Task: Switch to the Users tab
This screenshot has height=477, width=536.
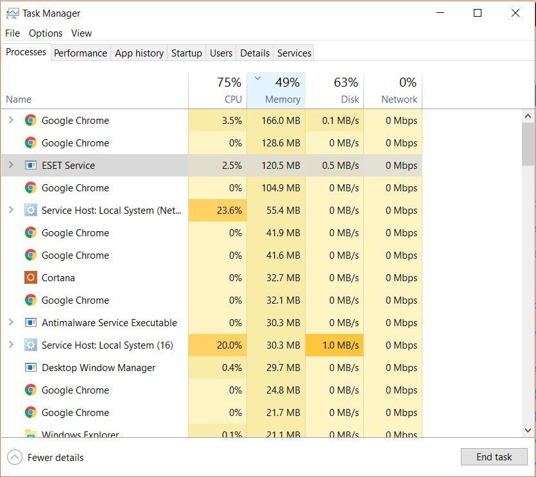Action: [x=221, y=53]
